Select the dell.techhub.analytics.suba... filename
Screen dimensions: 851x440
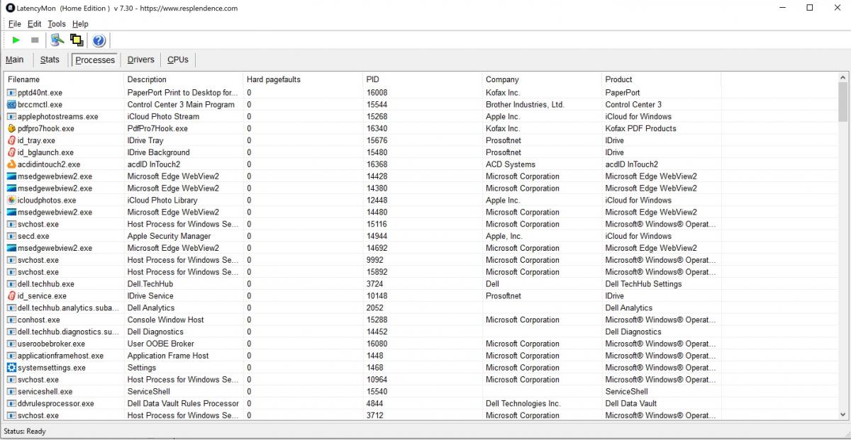click(x=69, y=308)
